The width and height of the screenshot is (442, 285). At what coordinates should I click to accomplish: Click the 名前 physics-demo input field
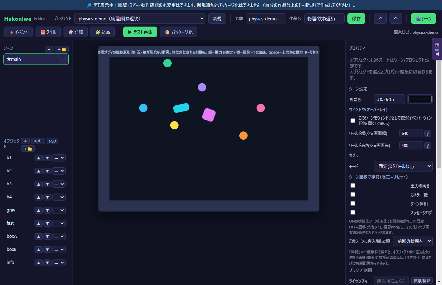(x=266, y=19)
